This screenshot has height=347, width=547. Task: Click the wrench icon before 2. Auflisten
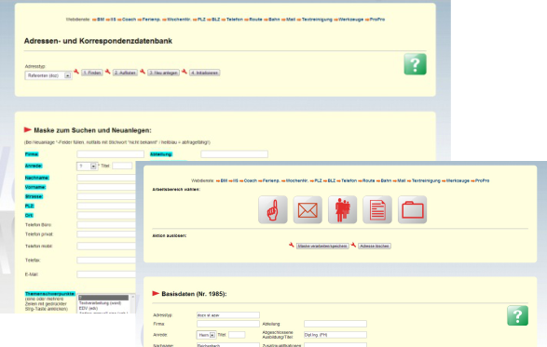[108, 72]
